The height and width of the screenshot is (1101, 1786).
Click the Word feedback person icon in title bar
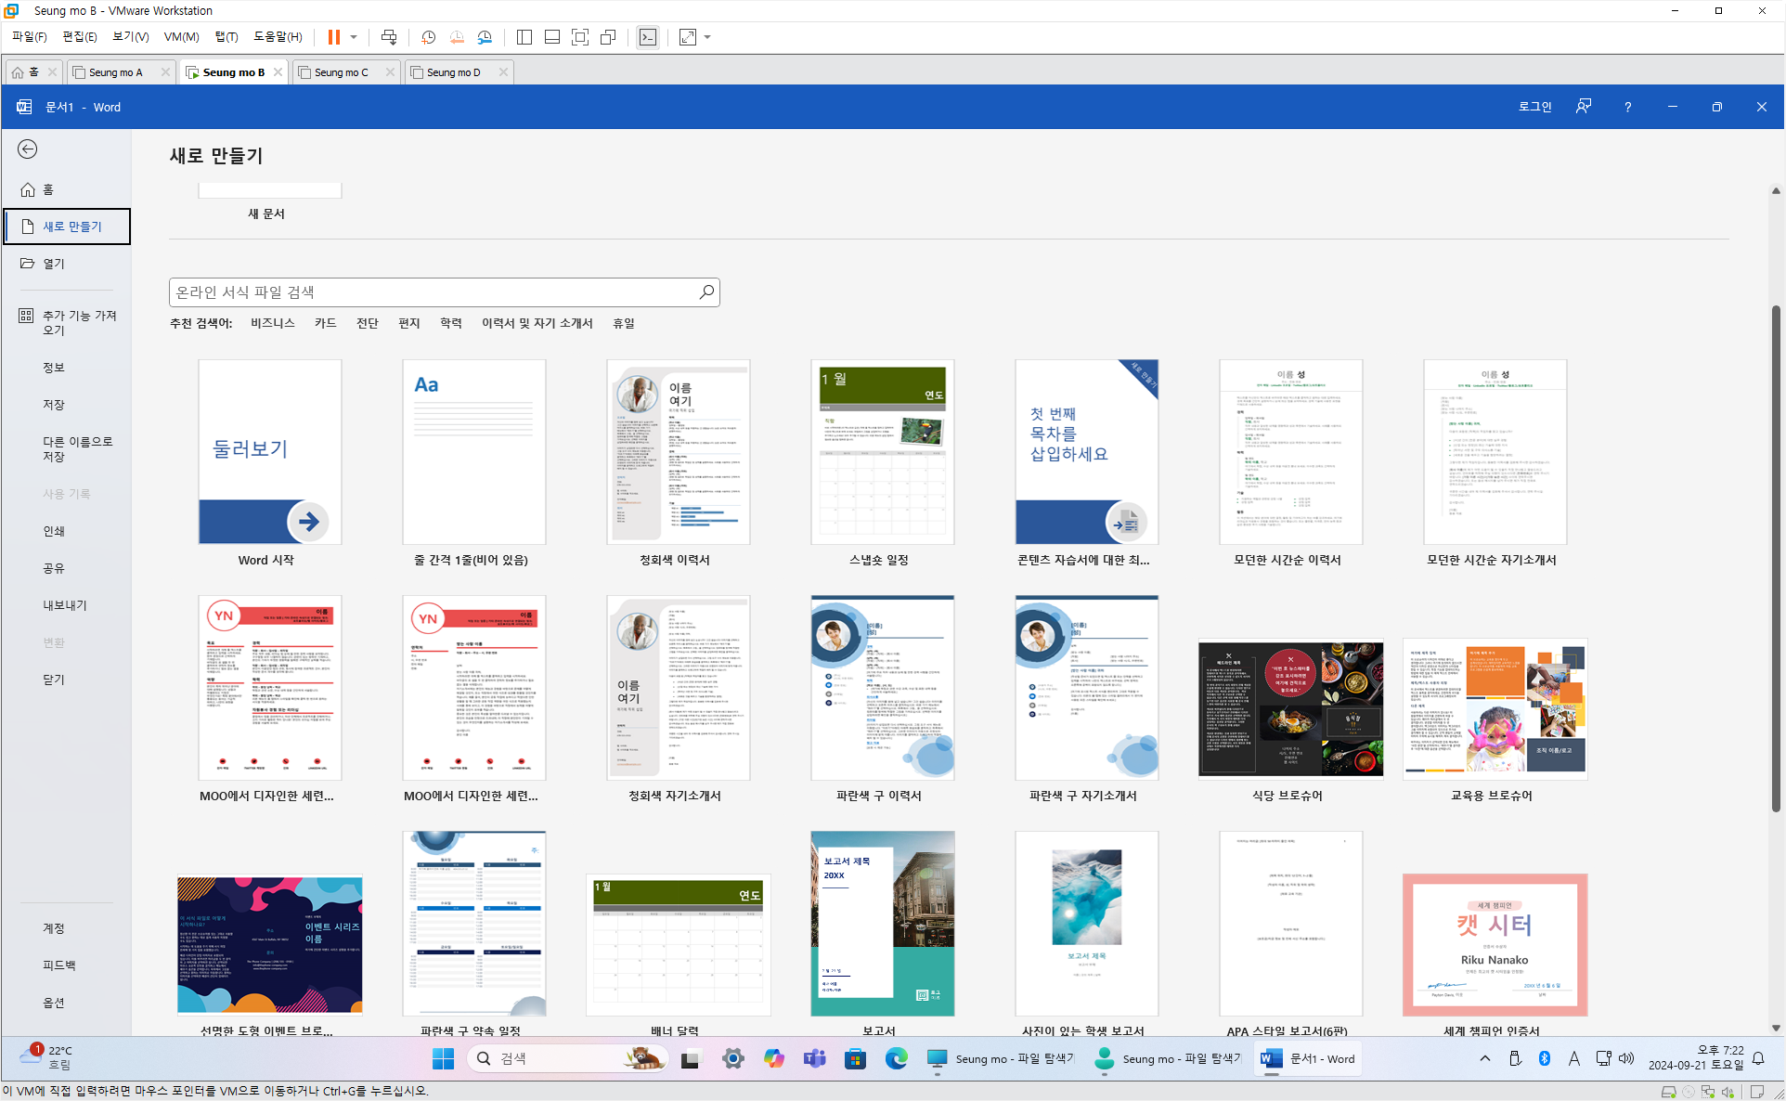(1584, 107)
